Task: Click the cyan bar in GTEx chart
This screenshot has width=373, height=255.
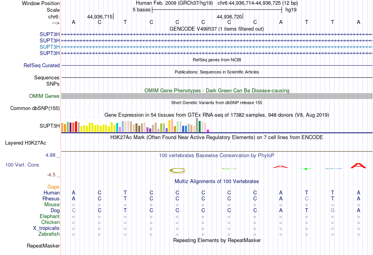Action: click(117, 128)
